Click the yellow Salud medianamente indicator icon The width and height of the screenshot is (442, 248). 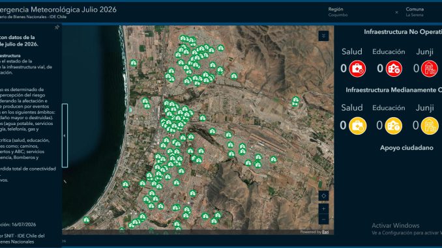pos(357,126)
